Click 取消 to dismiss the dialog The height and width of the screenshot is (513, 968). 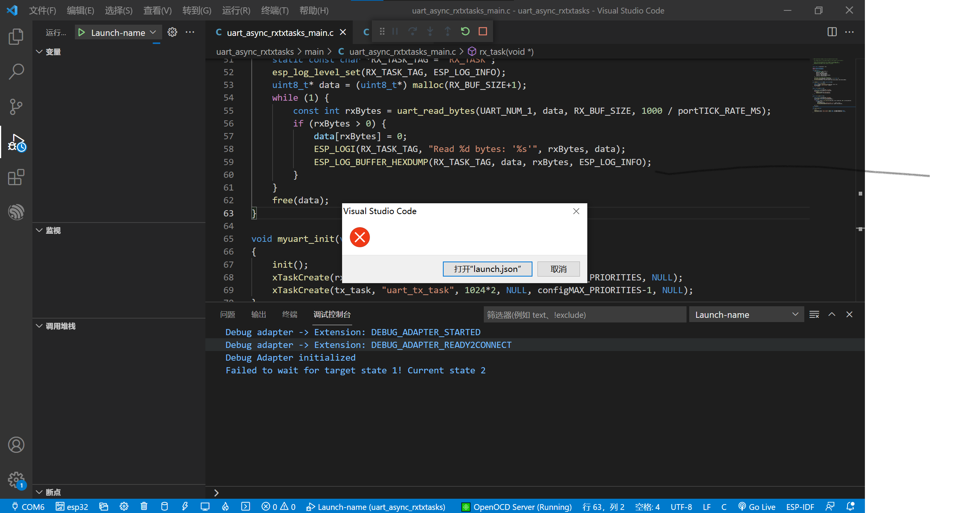point(558,269)
